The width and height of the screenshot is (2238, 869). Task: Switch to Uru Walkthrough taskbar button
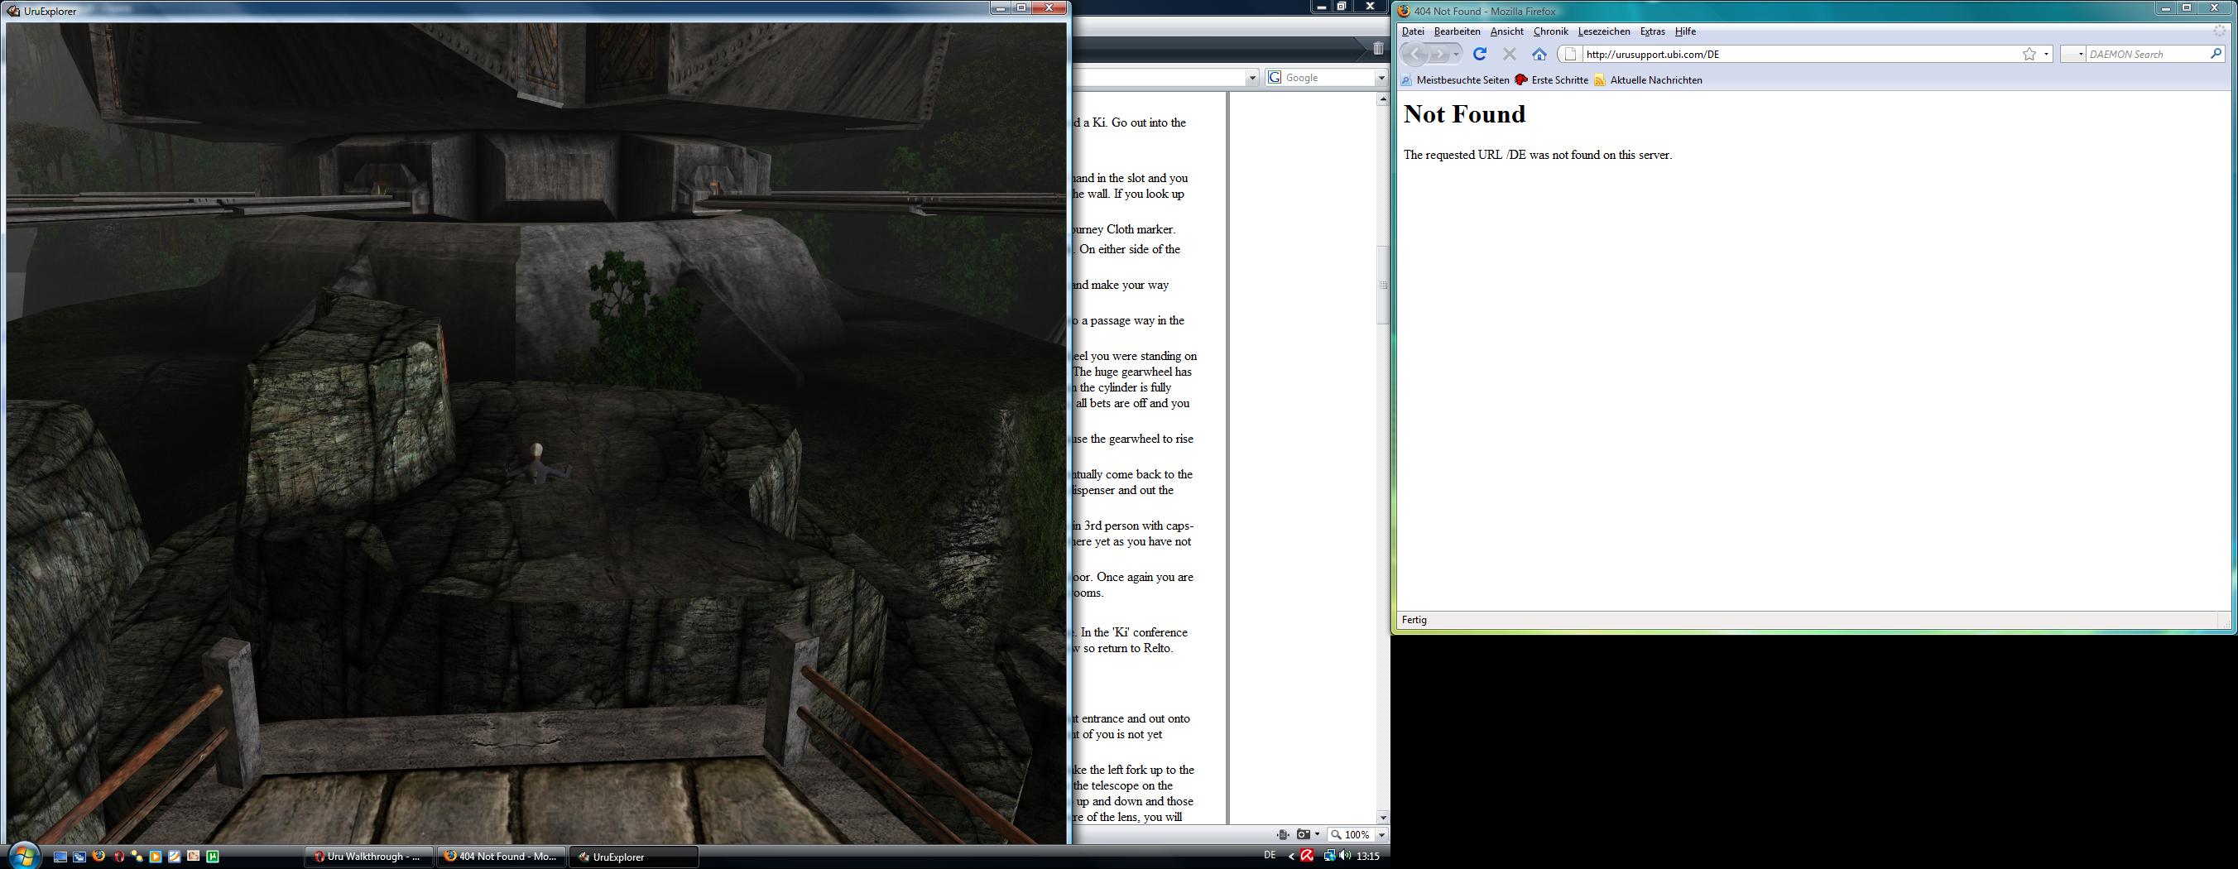[x=369, y=857]
